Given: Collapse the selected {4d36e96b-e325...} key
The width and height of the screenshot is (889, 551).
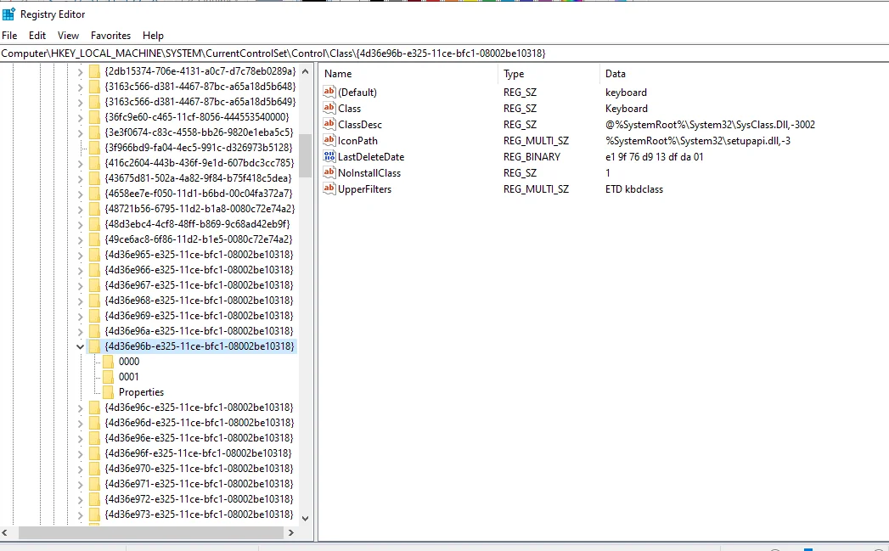Looking at the screenshot, I should (80, 346).
